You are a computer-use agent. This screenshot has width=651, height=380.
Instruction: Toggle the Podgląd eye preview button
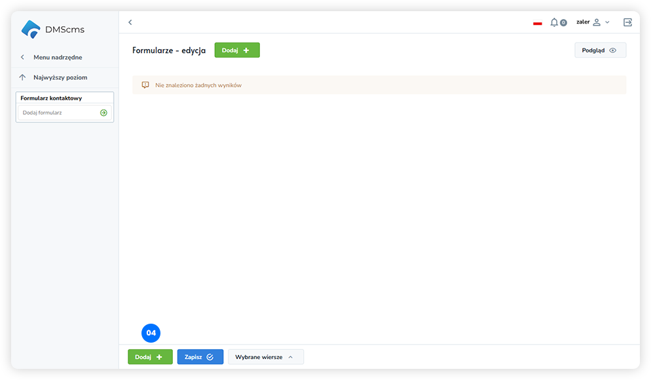tap(600, 50)
